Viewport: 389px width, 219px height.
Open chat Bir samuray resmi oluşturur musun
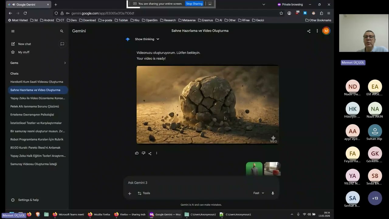[38, 131]
